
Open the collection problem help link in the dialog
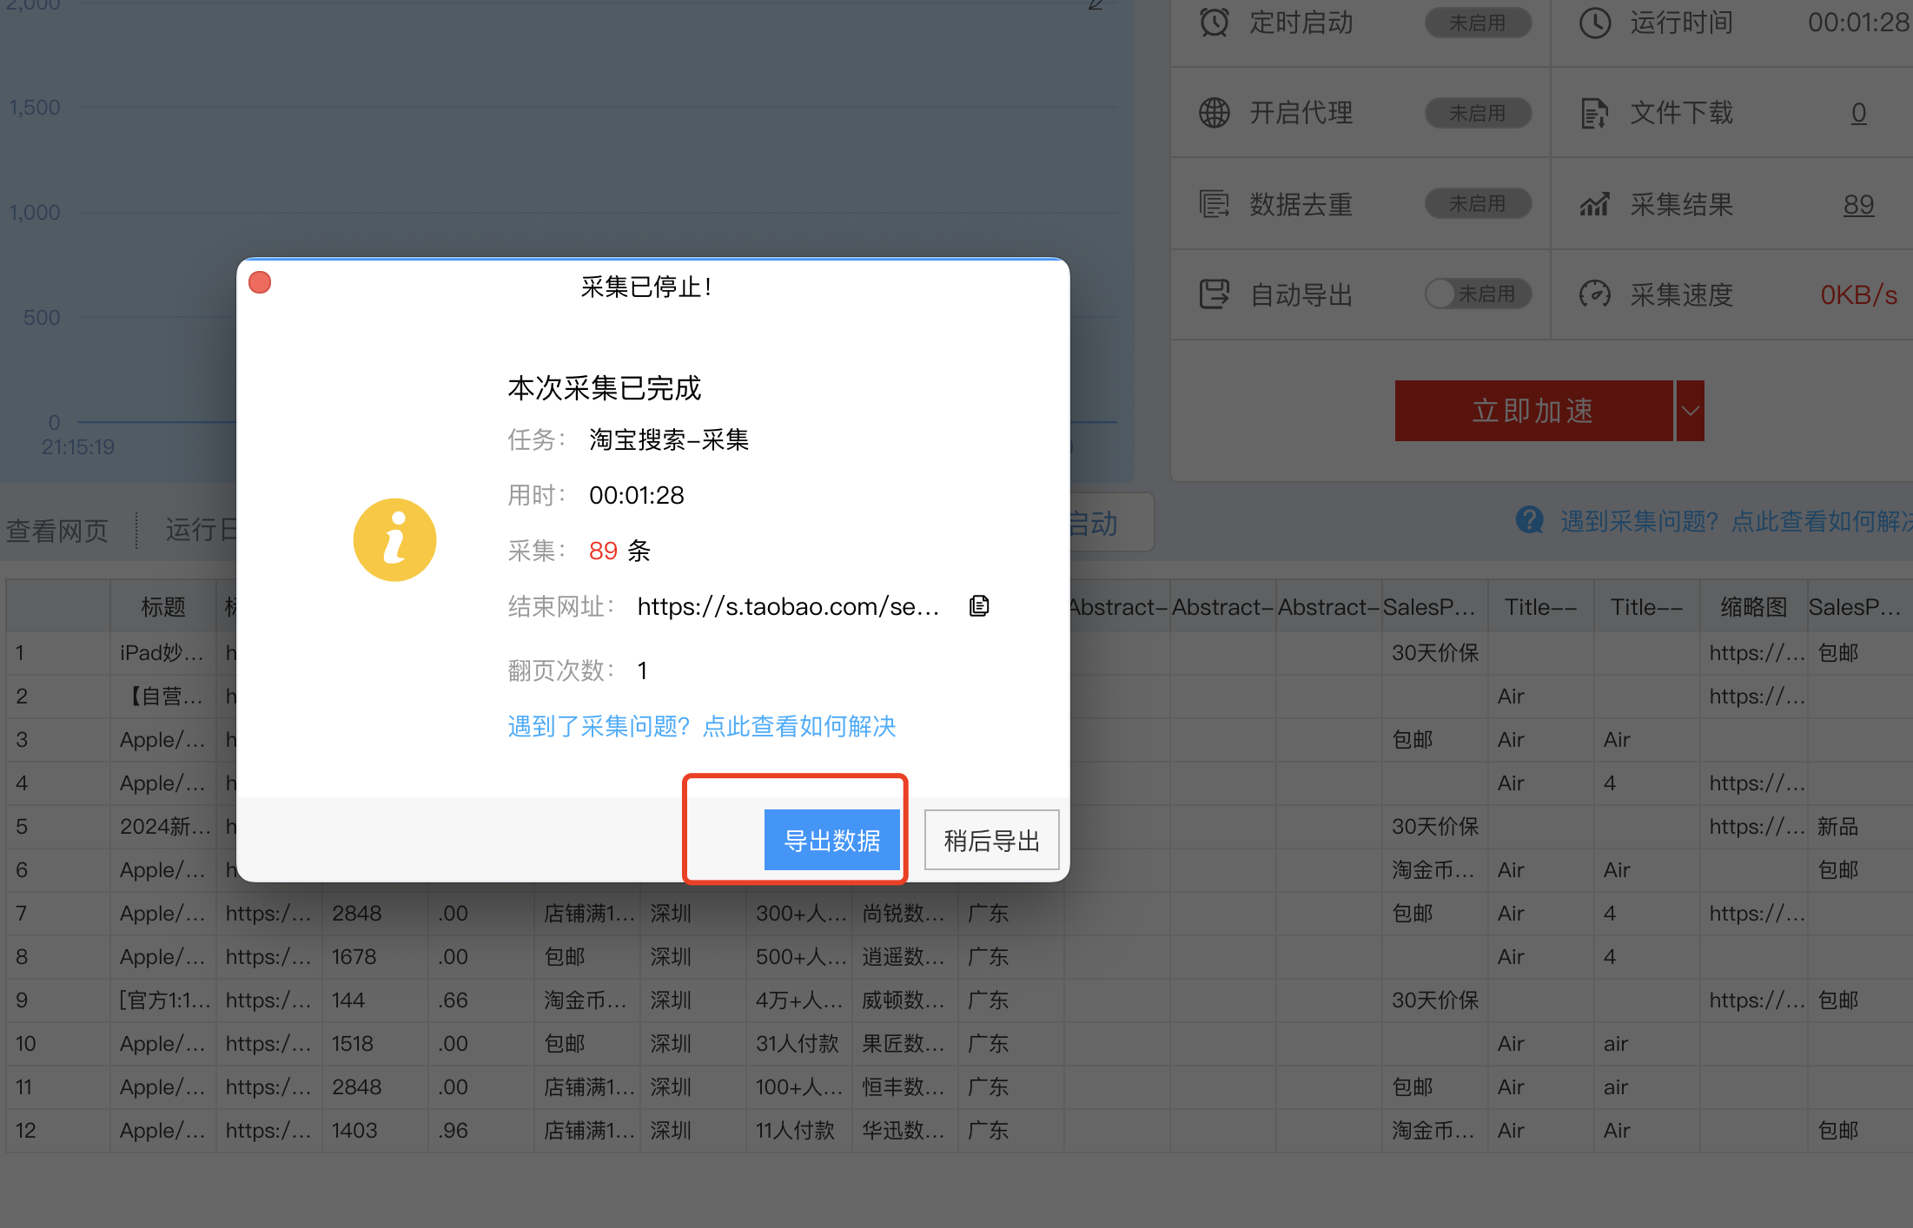coord(701,726)
